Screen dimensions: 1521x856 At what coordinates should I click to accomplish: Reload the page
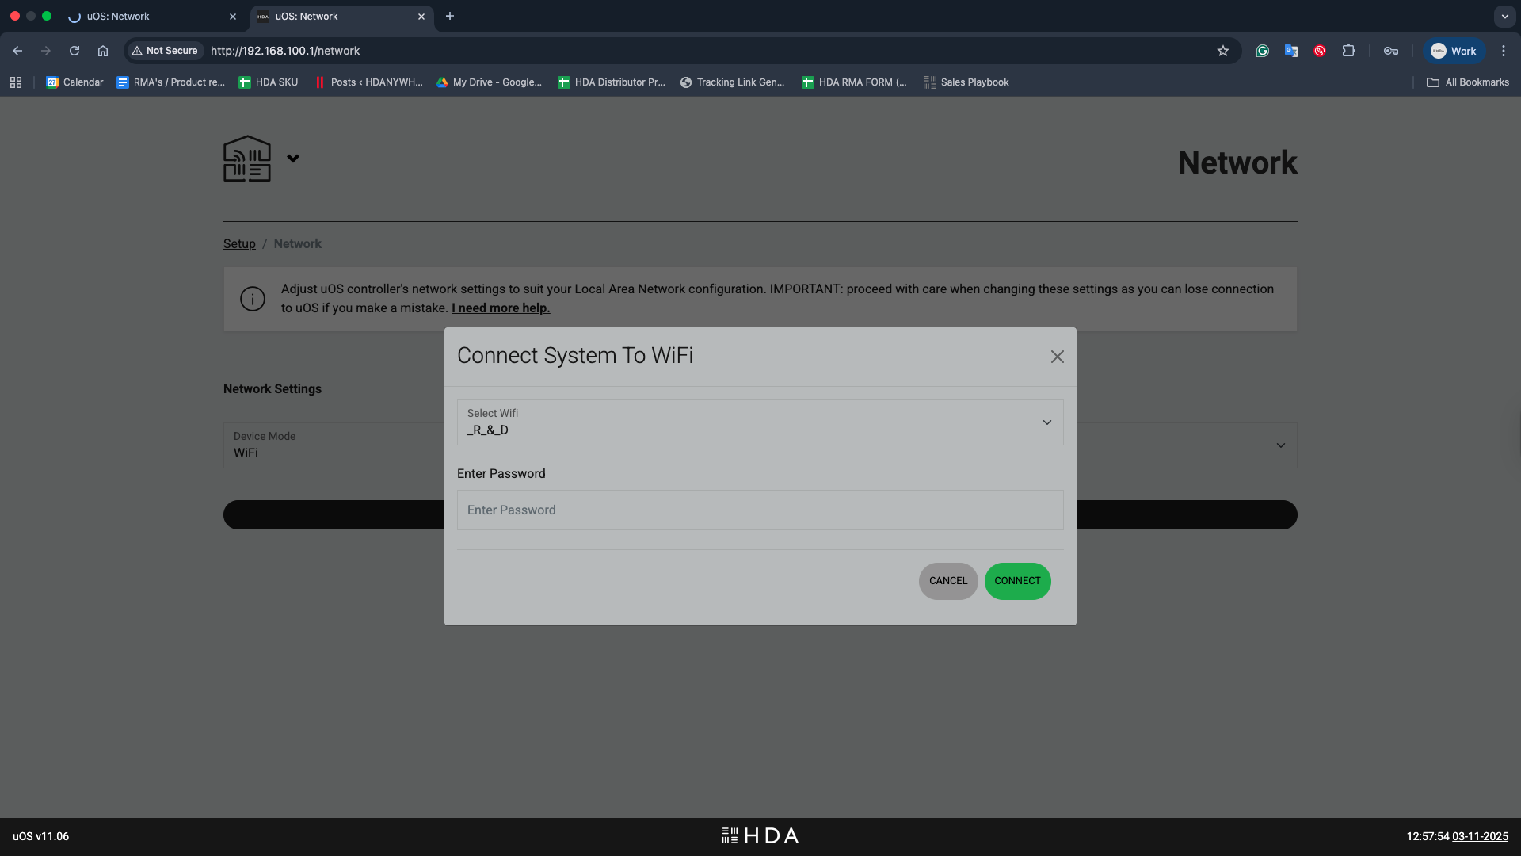74,51
